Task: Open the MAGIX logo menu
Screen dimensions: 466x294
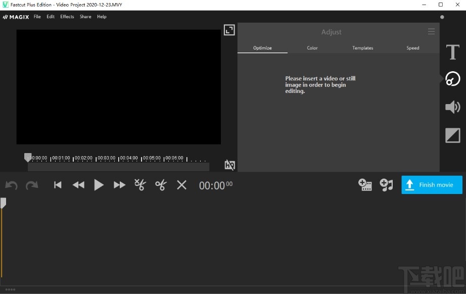Action: tap(16, 17)
